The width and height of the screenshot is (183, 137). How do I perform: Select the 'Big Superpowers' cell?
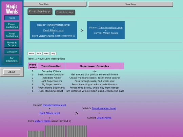point(51,84)
